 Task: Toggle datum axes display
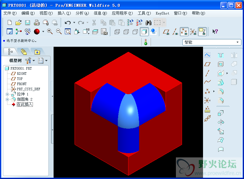coord(175,32)
